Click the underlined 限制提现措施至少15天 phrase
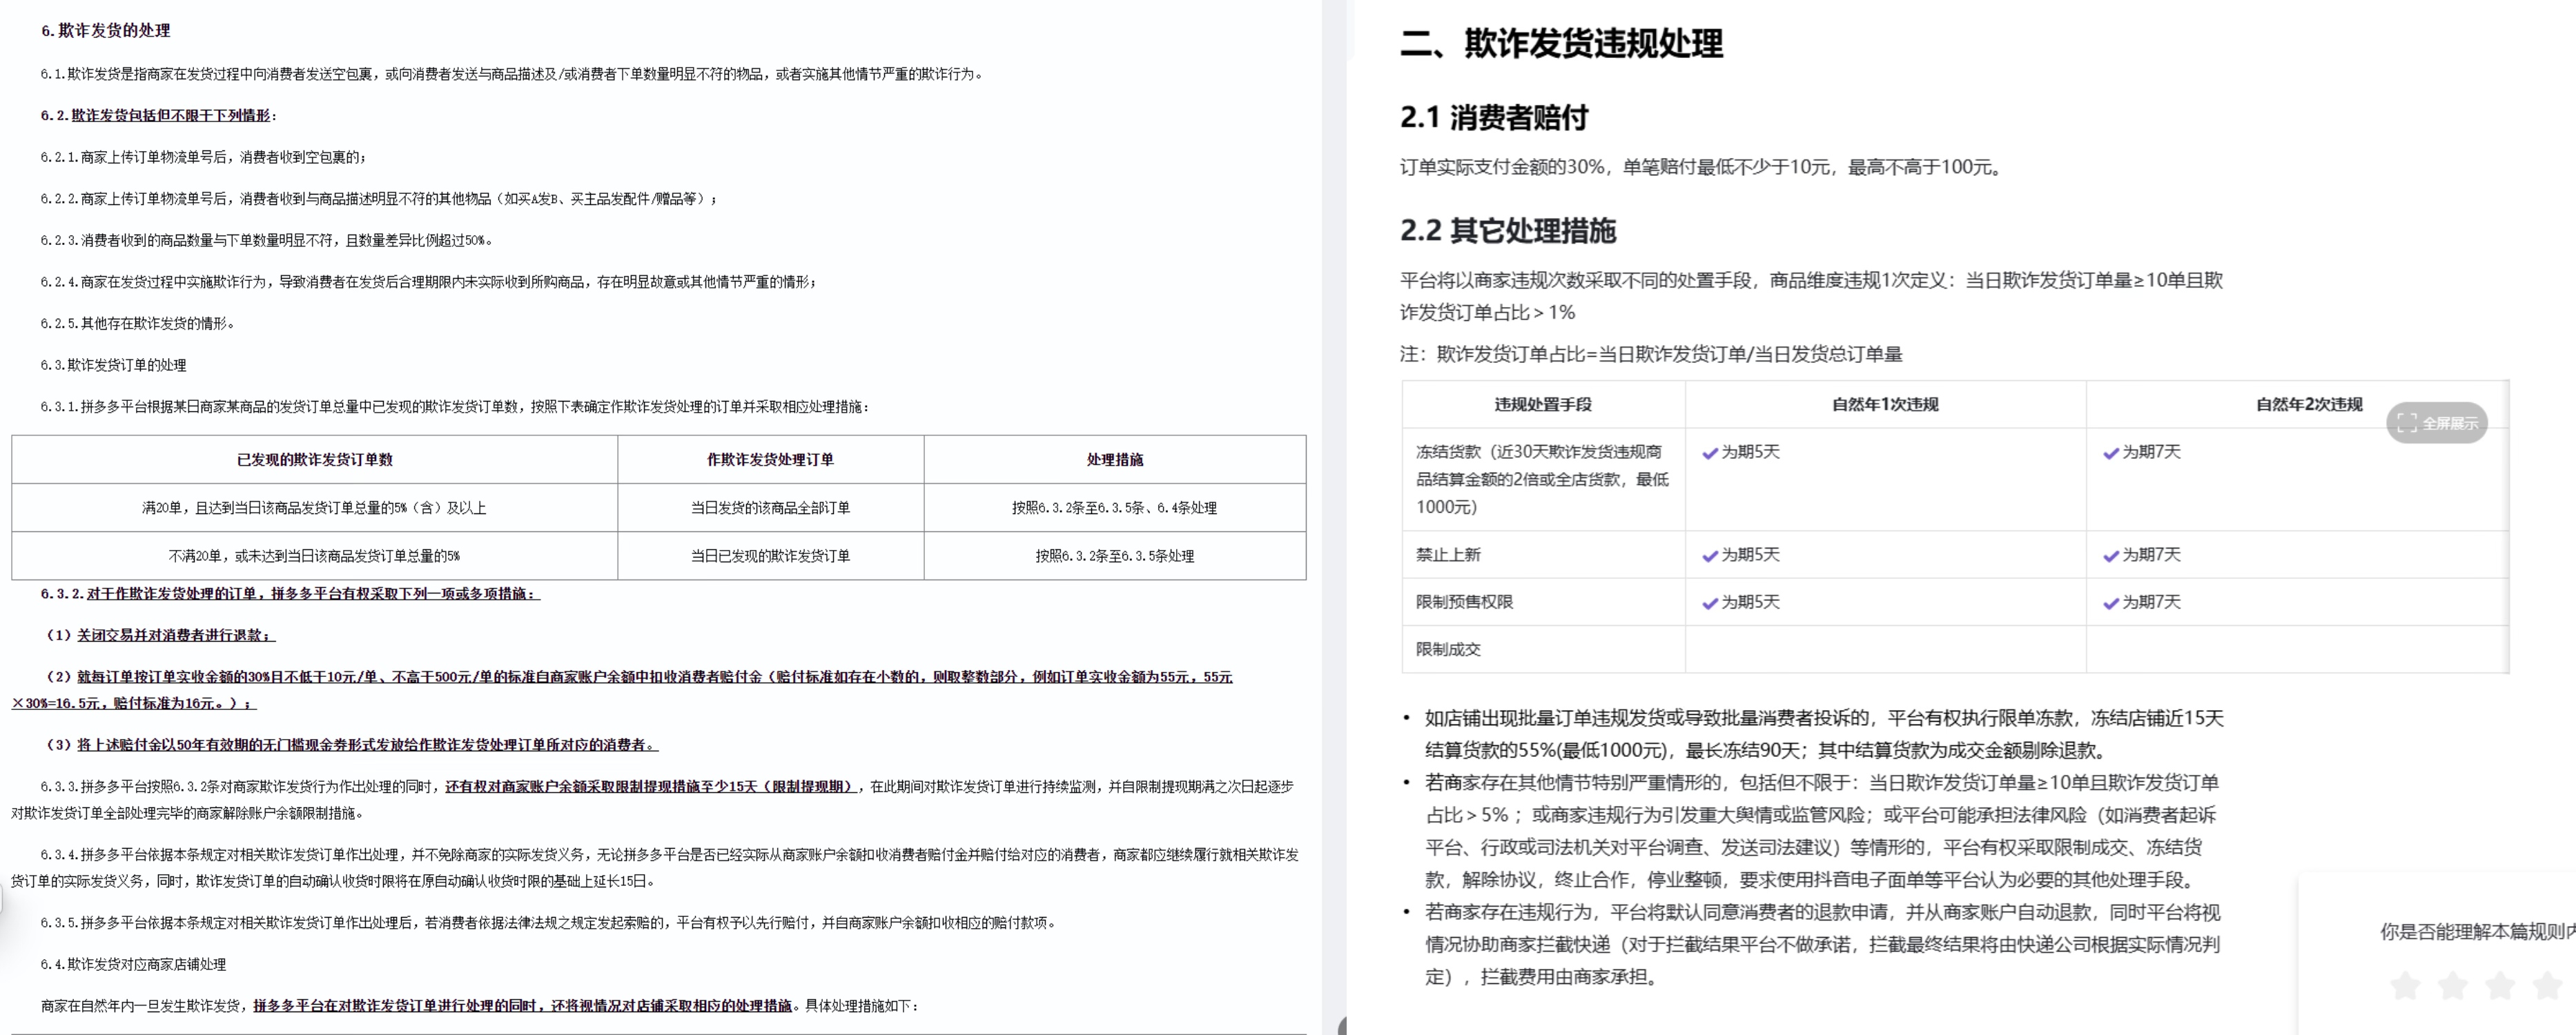This screenshot has height=1035, width=2576. [x=652, y=786]
